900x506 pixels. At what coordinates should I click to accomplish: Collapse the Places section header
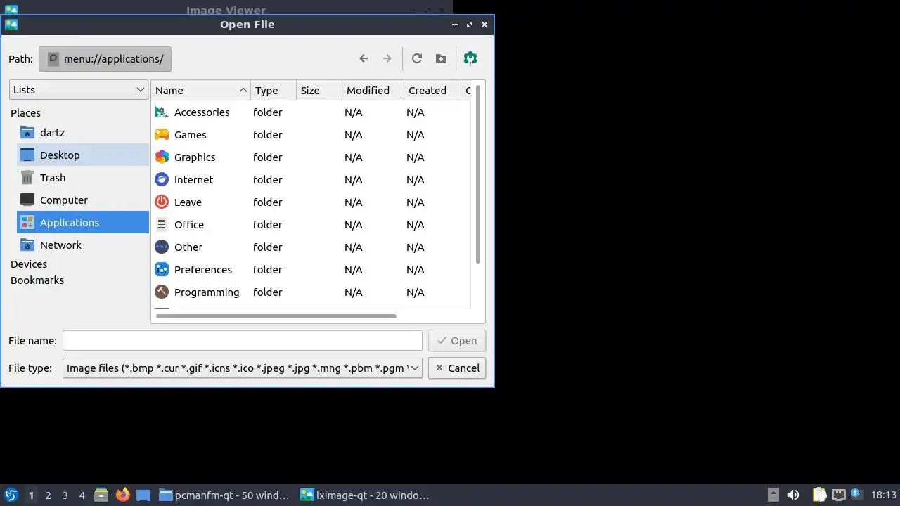tap(25, 112)
